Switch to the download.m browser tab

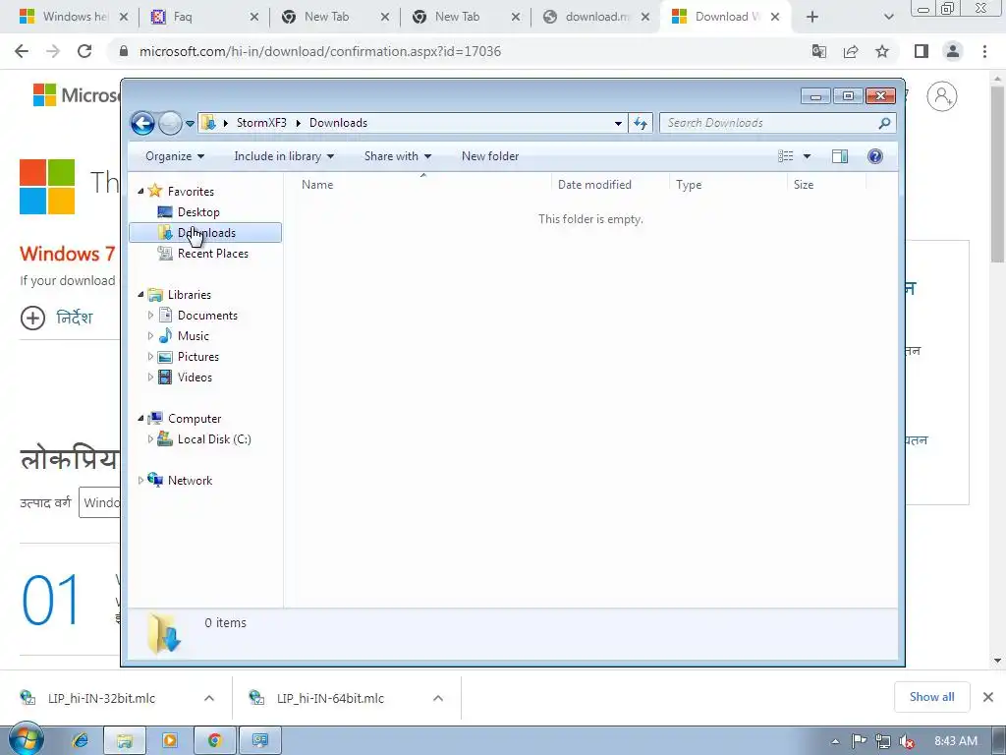point(596,17)
